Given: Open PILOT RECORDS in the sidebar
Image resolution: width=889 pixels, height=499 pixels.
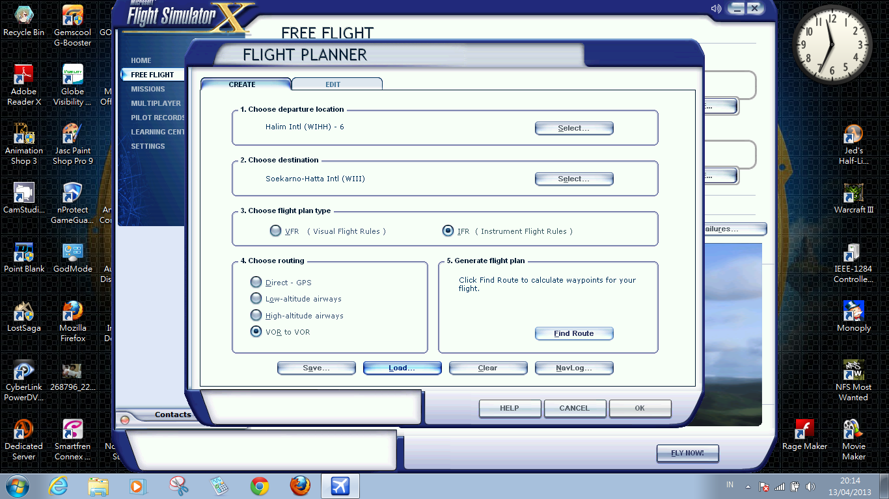Looking at the screenshot, I should [157, 118].
